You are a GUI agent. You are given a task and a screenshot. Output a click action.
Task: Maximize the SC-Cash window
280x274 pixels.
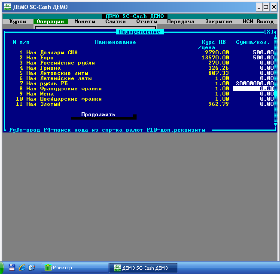pos(266,7)
